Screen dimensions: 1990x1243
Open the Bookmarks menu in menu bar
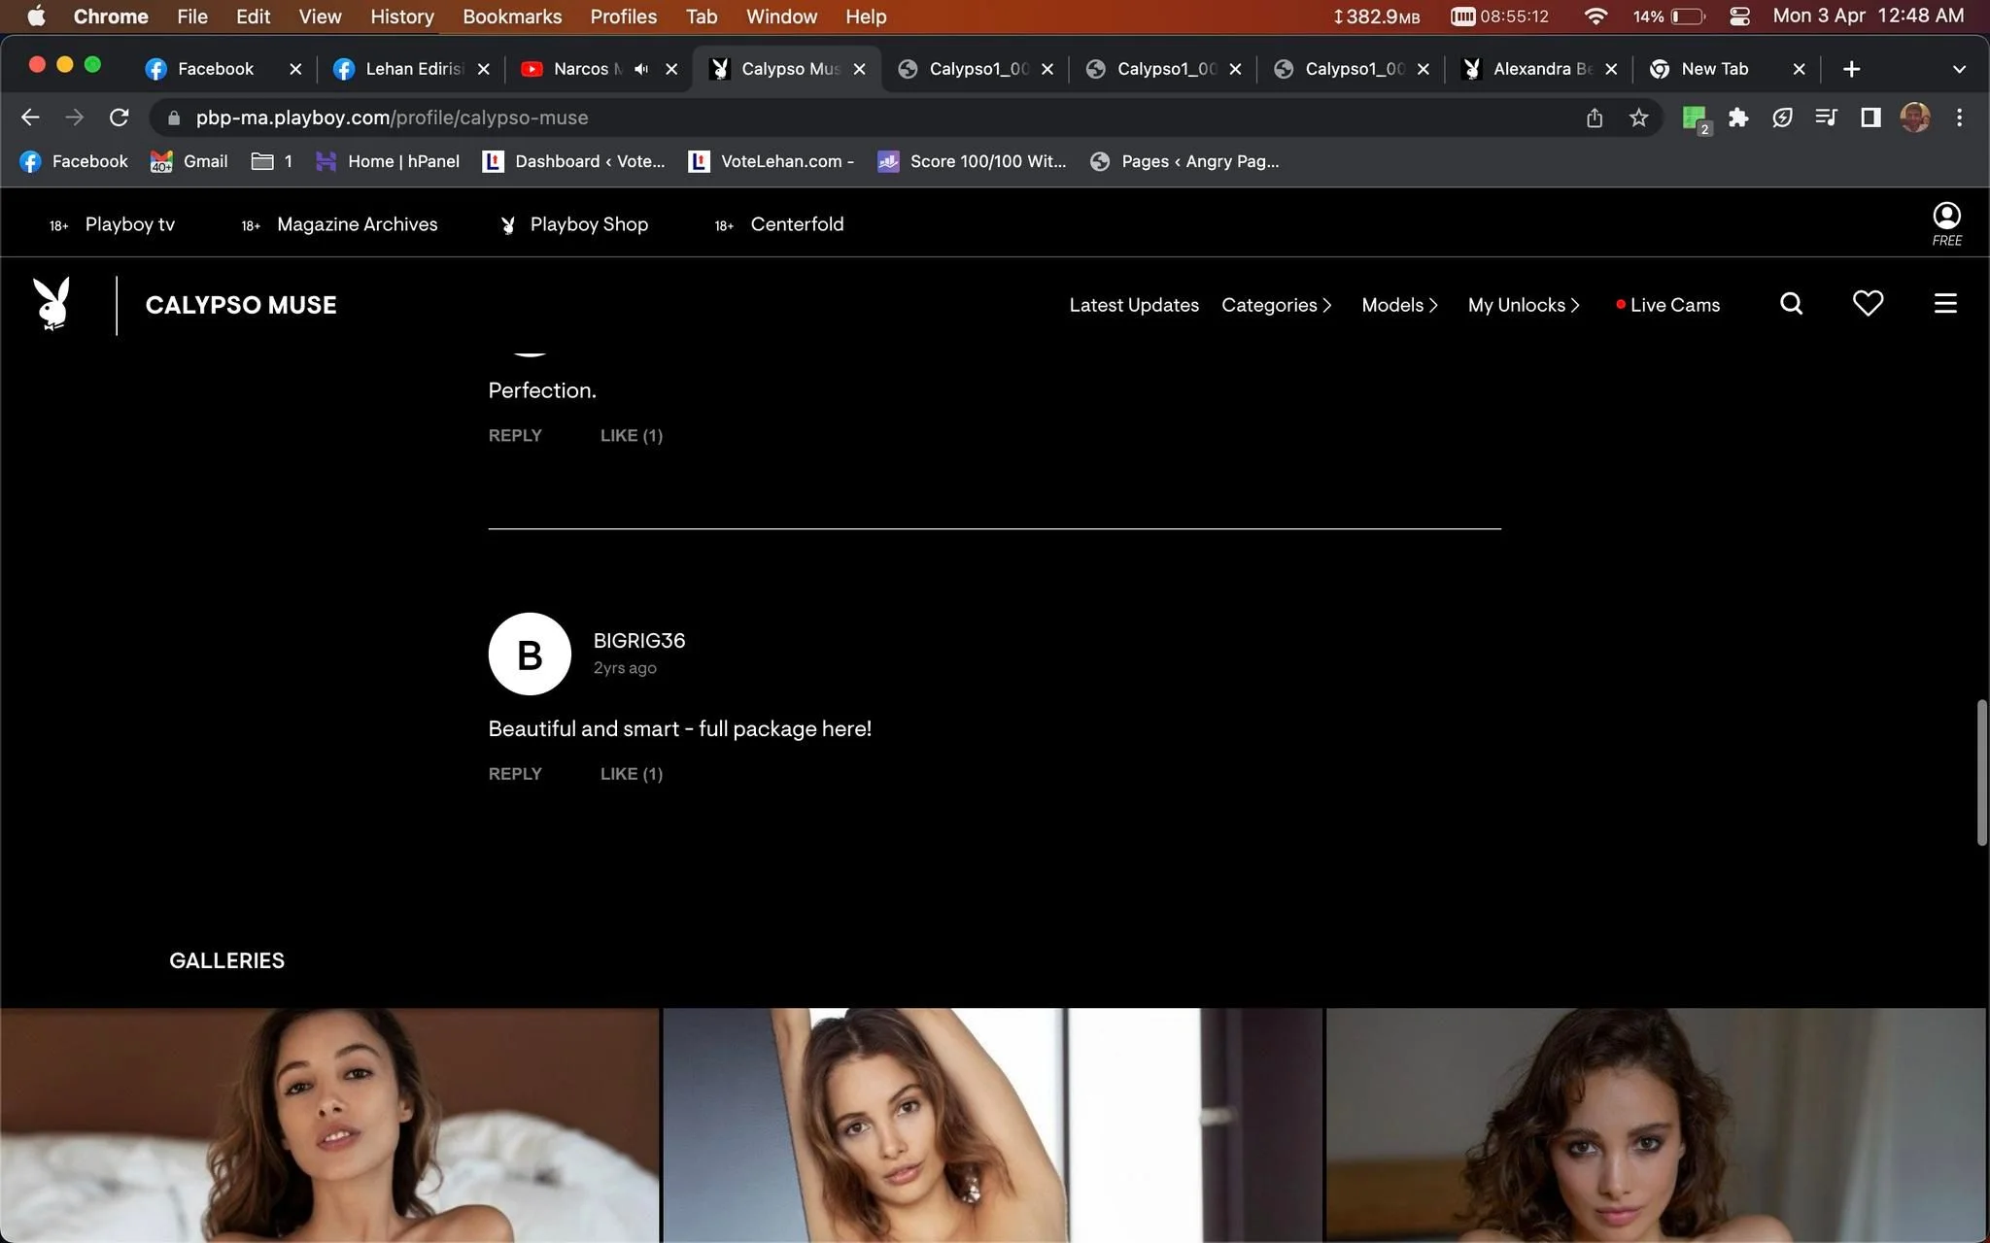click(x=512, y=17)
